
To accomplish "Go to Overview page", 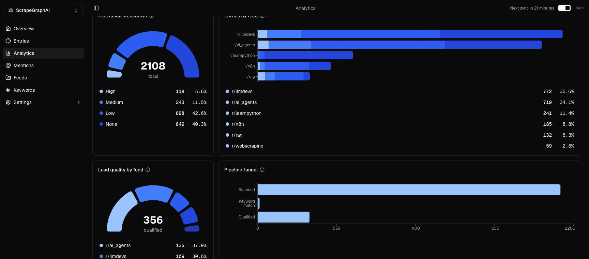I will click(x=43, y=29).
